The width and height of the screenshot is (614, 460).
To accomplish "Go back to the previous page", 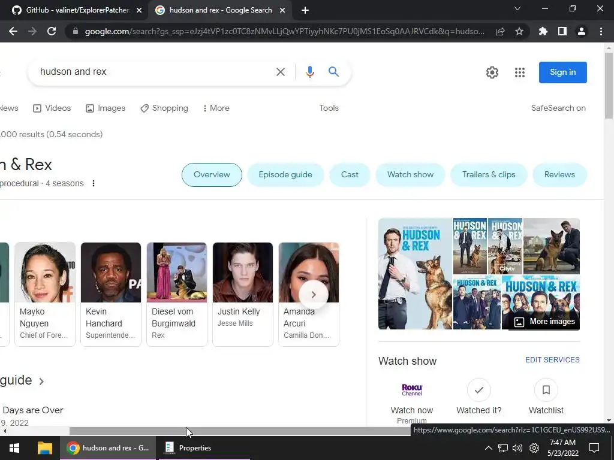I will (13, 31).
